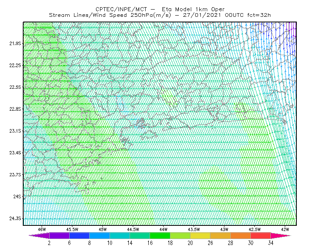Click the dark blue 6-8 colorbar swatch
Viewport: 320px width, 247px height.
(79, 235)
